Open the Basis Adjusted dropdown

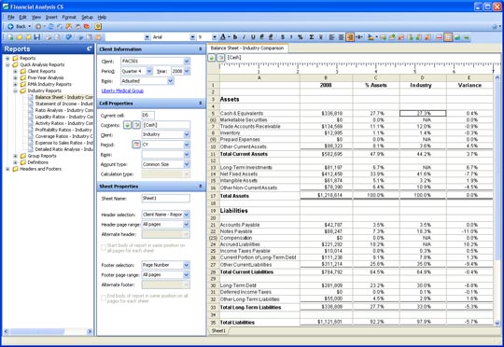coord(171,81)
